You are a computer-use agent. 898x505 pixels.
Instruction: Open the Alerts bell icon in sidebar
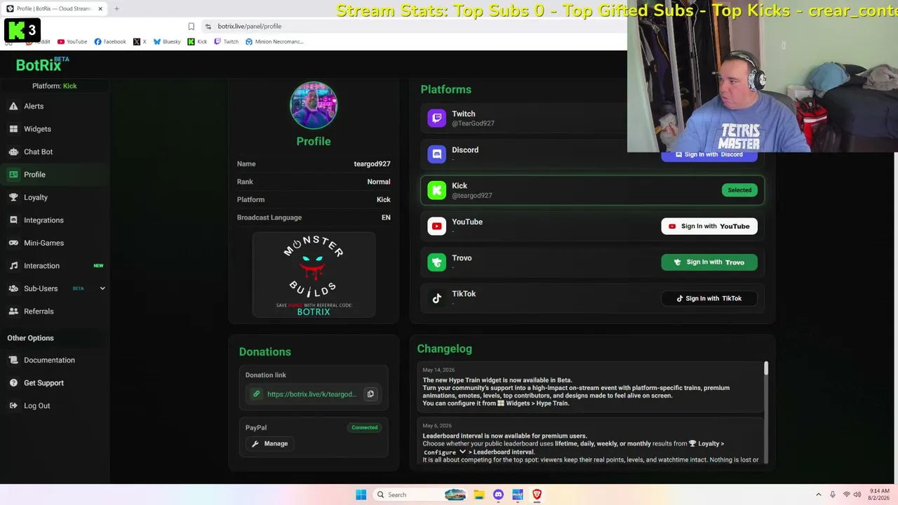coord(13,107)
